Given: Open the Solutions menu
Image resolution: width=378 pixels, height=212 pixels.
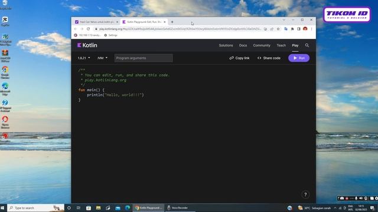Looking at the screenshot, I should click(226, 45).
